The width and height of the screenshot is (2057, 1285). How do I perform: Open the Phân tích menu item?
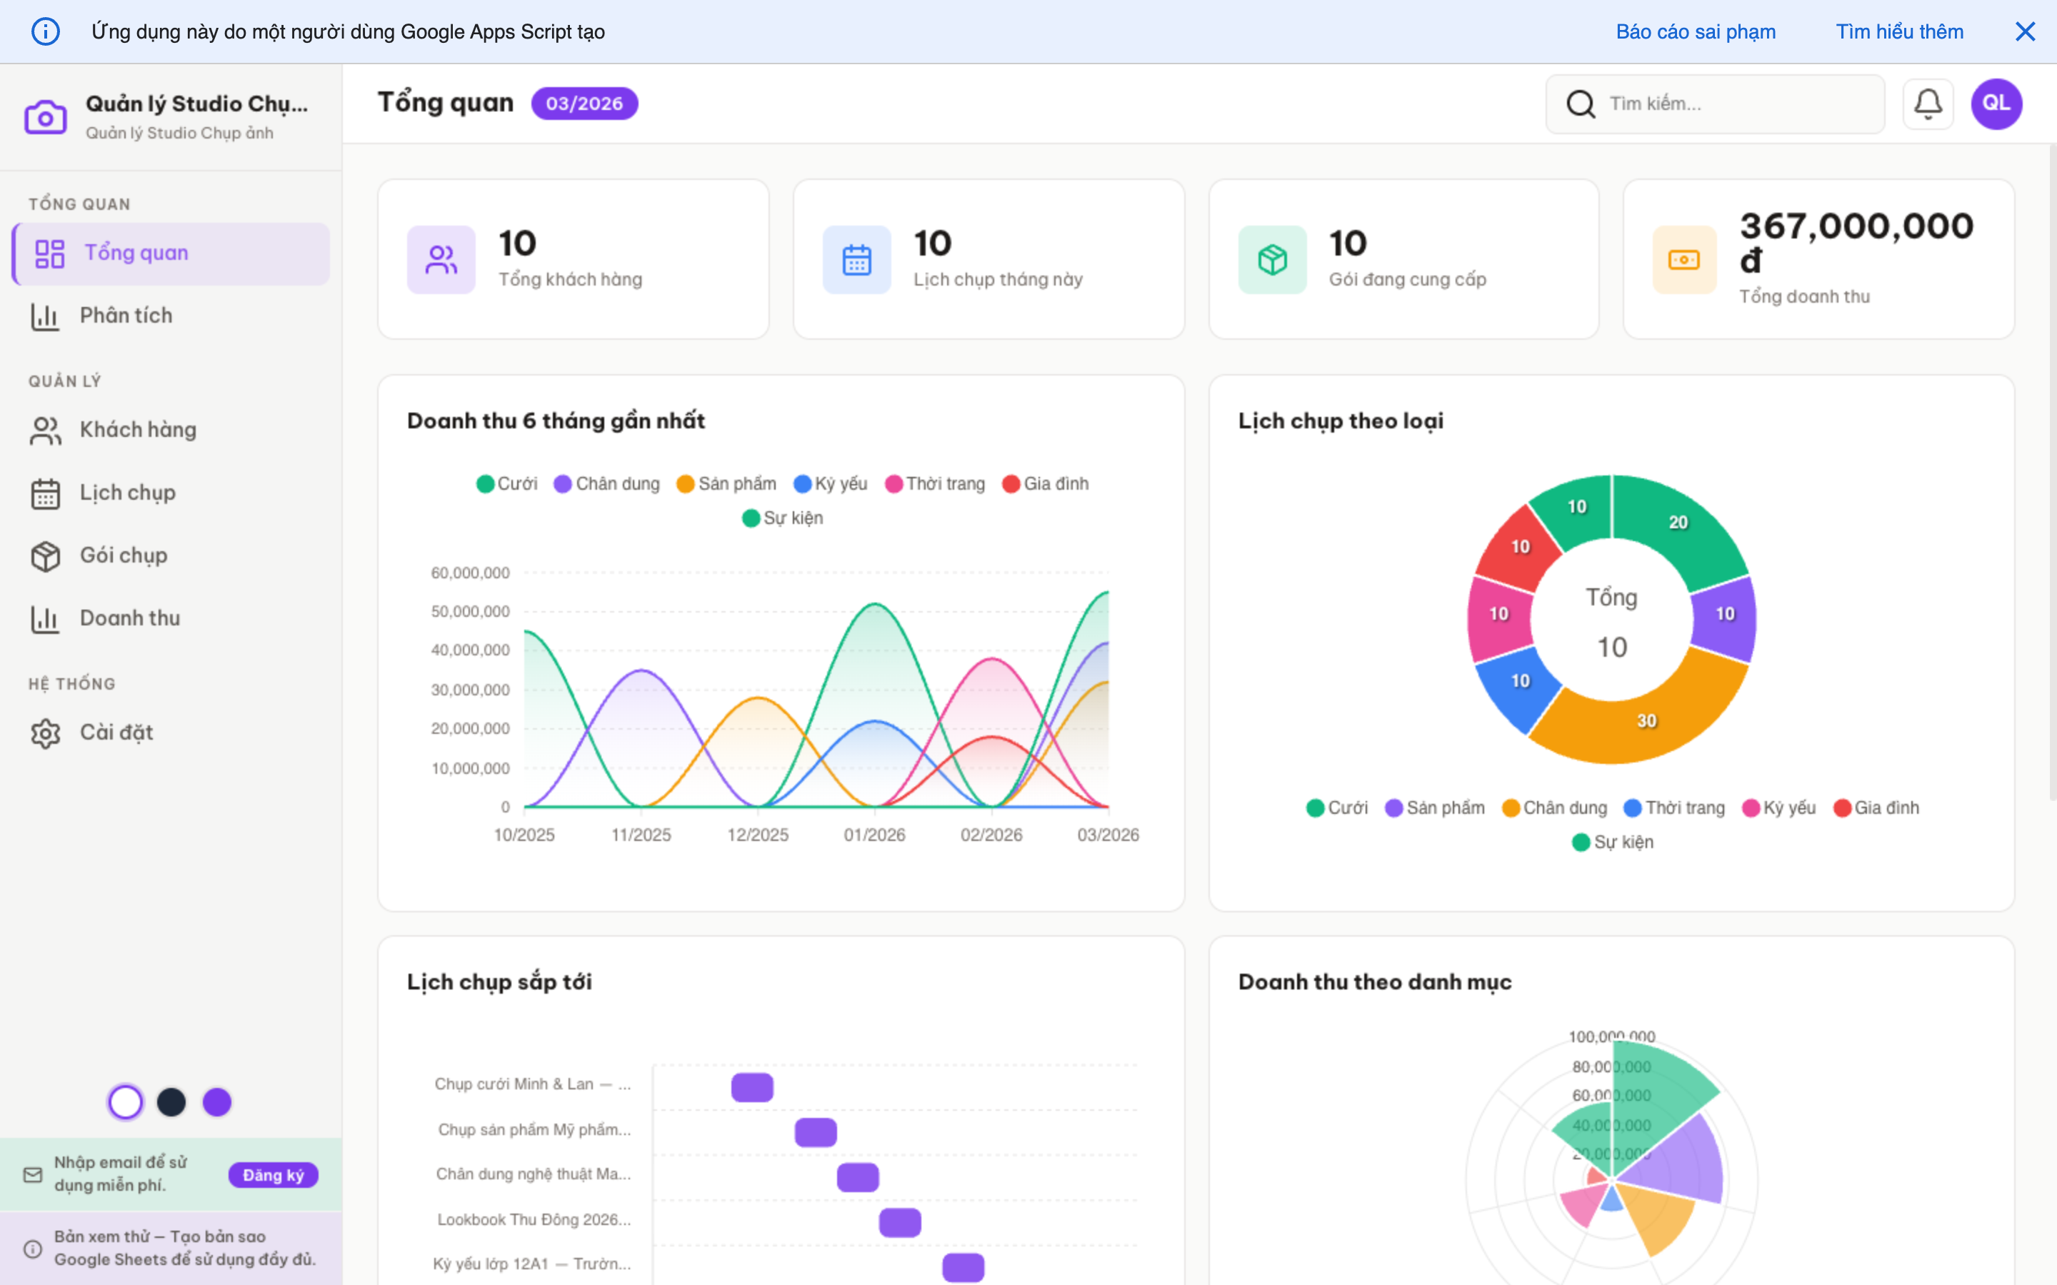tap(126, 316)
